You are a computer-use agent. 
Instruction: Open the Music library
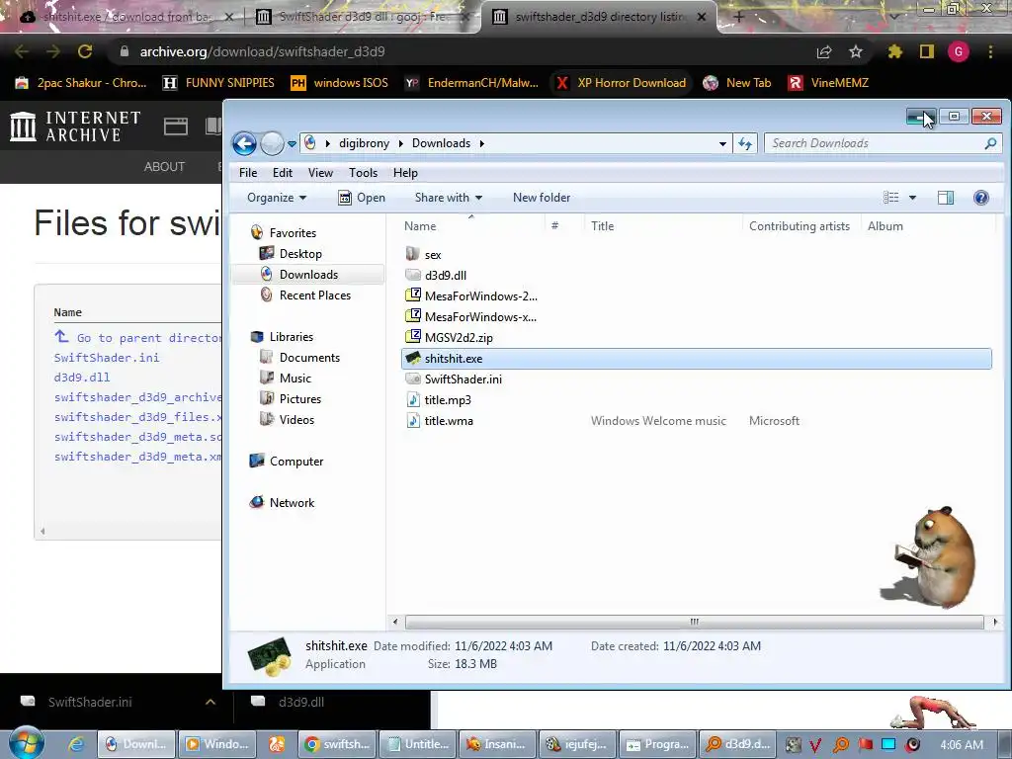point(295,379)
